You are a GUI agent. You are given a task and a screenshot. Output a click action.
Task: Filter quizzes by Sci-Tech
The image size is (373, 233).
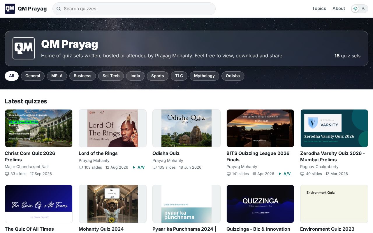[111, 76]
